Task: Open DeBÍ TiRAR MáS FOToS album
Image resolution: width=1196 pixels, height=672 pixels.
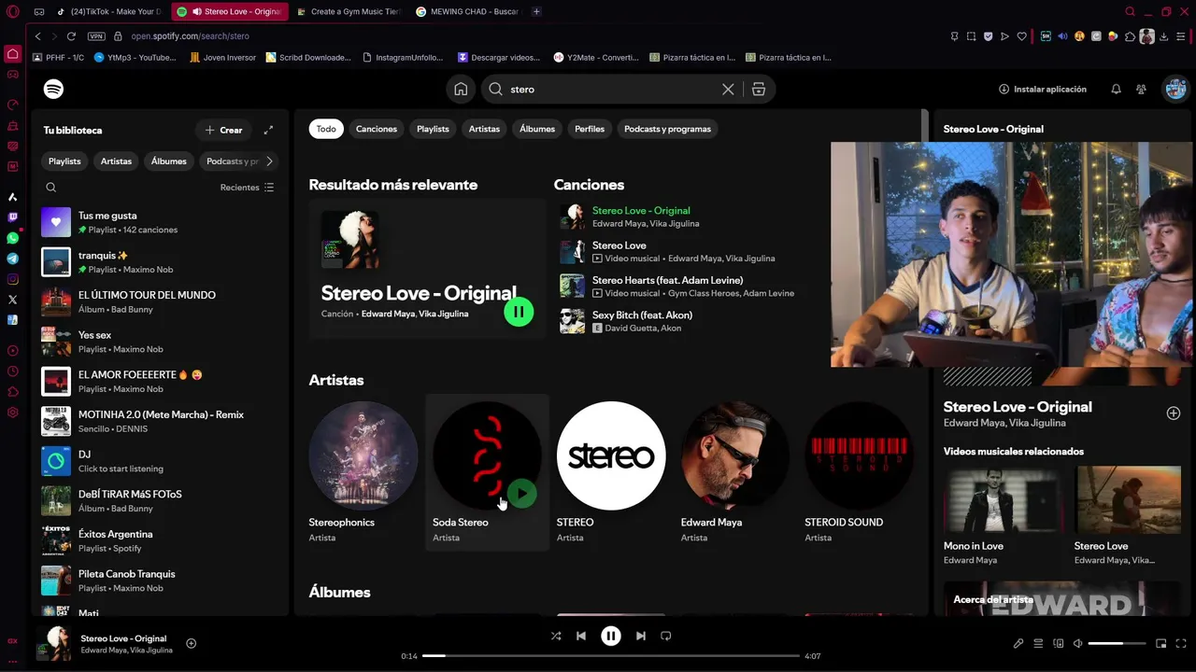Action: (161, 501)
